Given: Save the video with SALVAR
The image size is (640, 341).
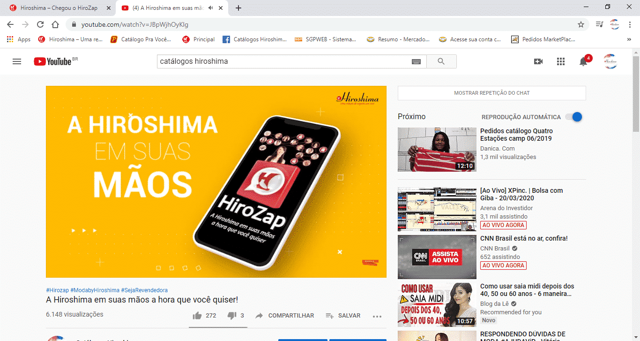Looking at the screenshot, I should point(343,316).
